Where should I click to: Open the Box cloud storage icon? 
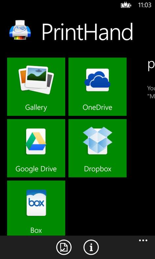pyautogui.click(x=36, y=203)
